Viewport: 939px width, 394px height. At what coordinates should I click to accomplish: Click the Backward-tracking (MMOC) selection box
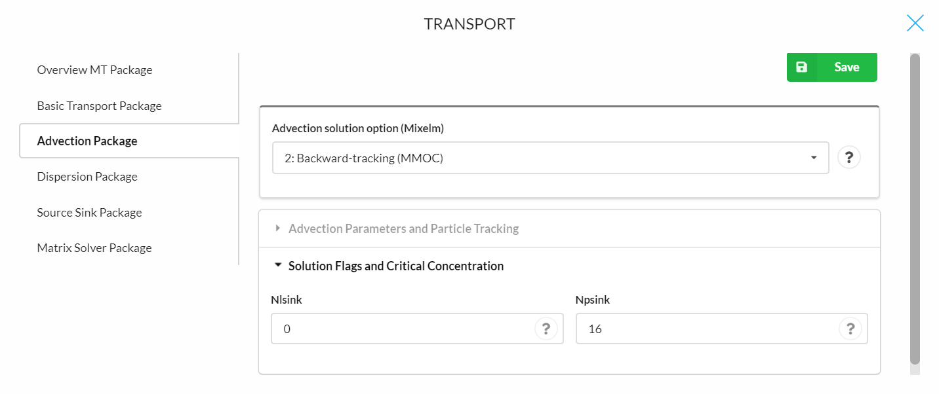click(x=550, y=158)
